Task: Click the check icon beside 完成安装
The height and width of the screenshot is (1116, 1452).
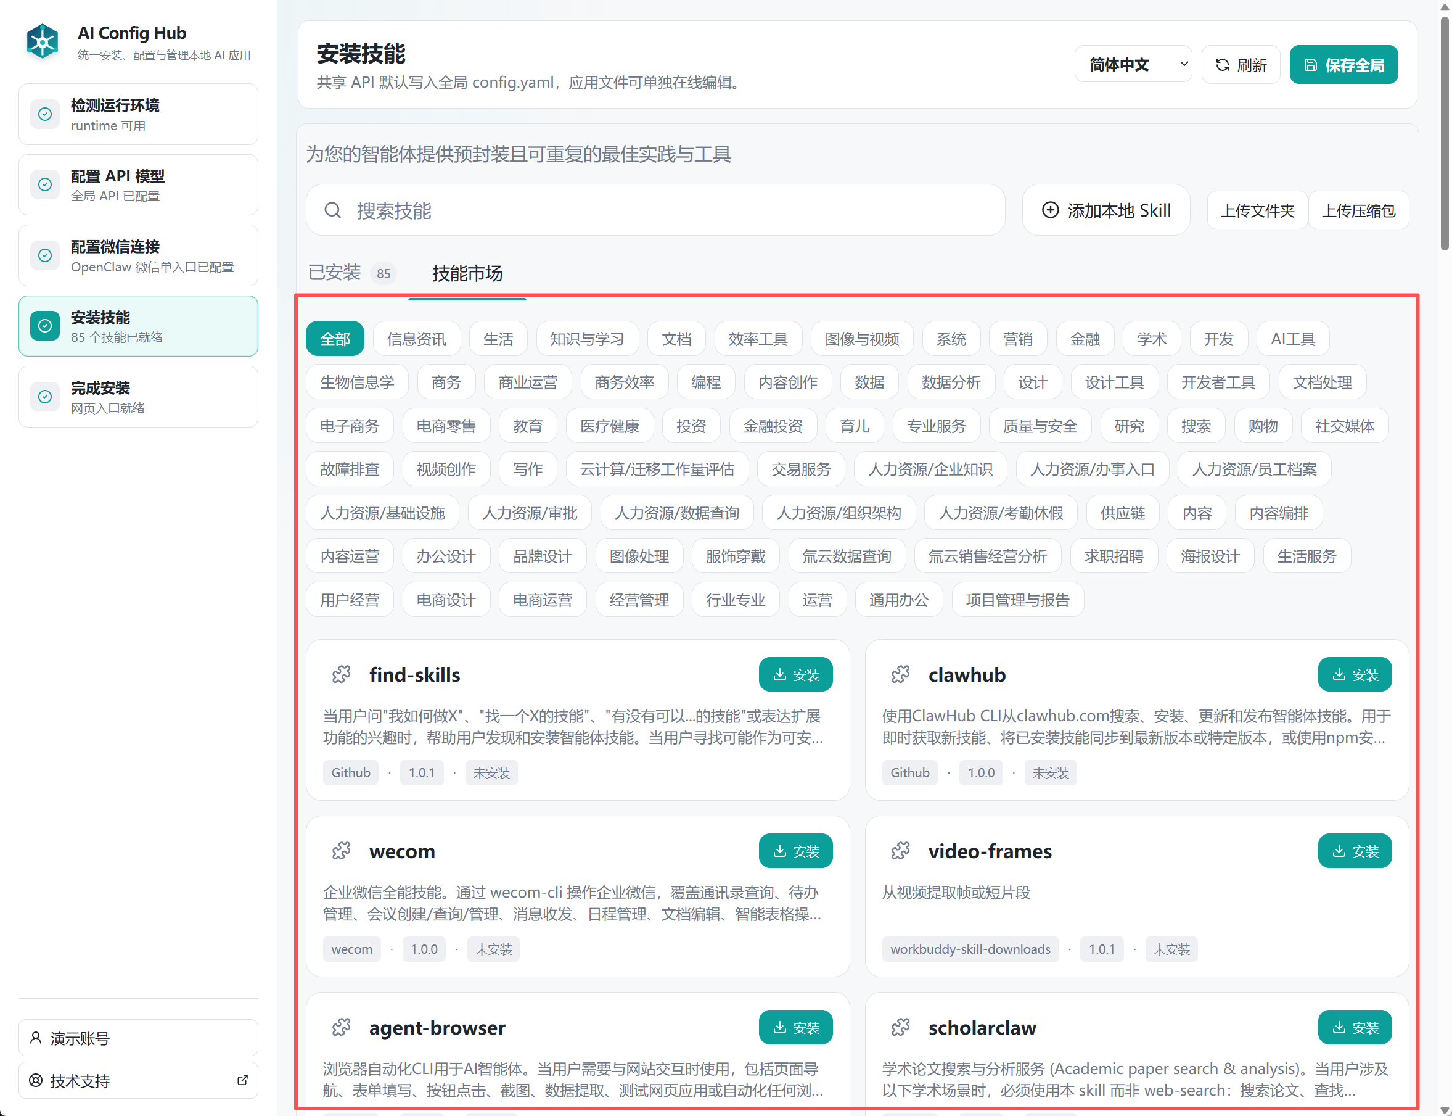Action: (x=45, y=397)
